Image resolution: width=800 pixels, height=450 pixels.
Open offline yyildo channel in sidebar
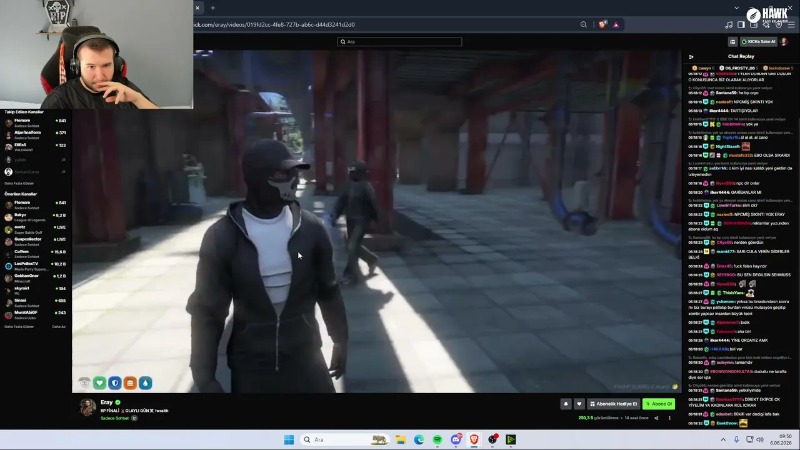(x=36, y=160)
